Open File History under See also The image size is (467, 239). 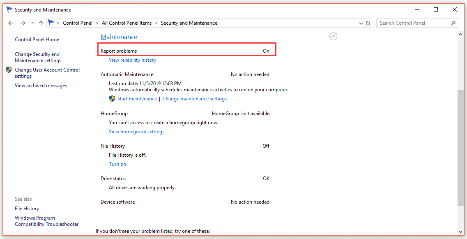pos(27,209)
